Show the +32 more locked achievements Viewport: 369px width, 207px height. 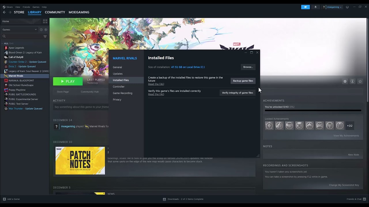pos(350,126)
